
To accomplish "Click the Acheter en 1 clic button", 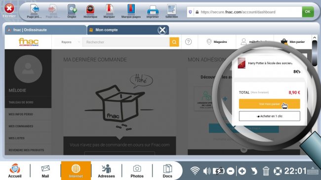I will 270,116.
